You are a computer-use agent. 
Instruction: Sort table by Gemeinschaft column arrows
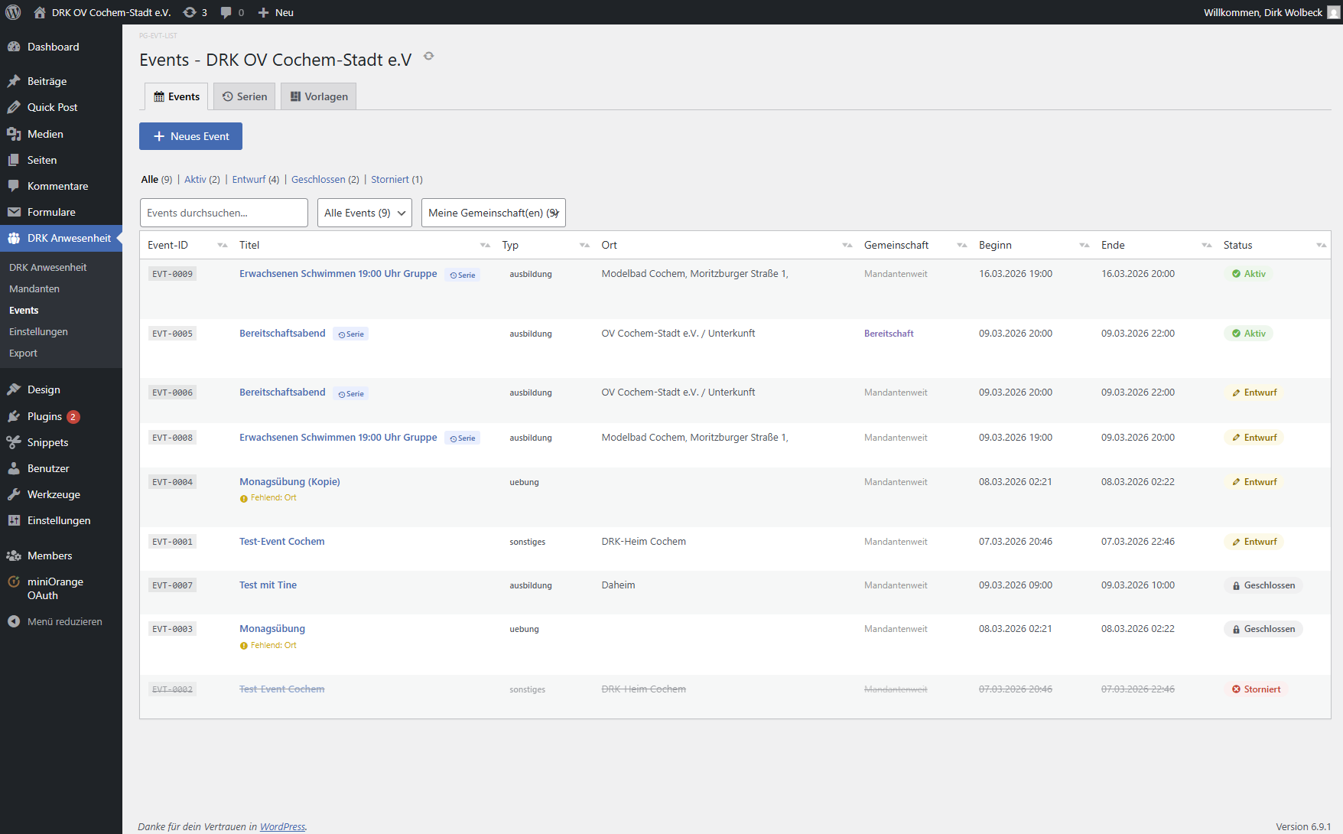962,245
